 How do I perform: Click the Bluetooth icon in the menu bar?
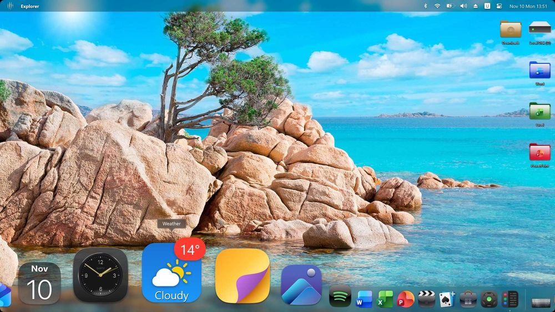(426, 6)
